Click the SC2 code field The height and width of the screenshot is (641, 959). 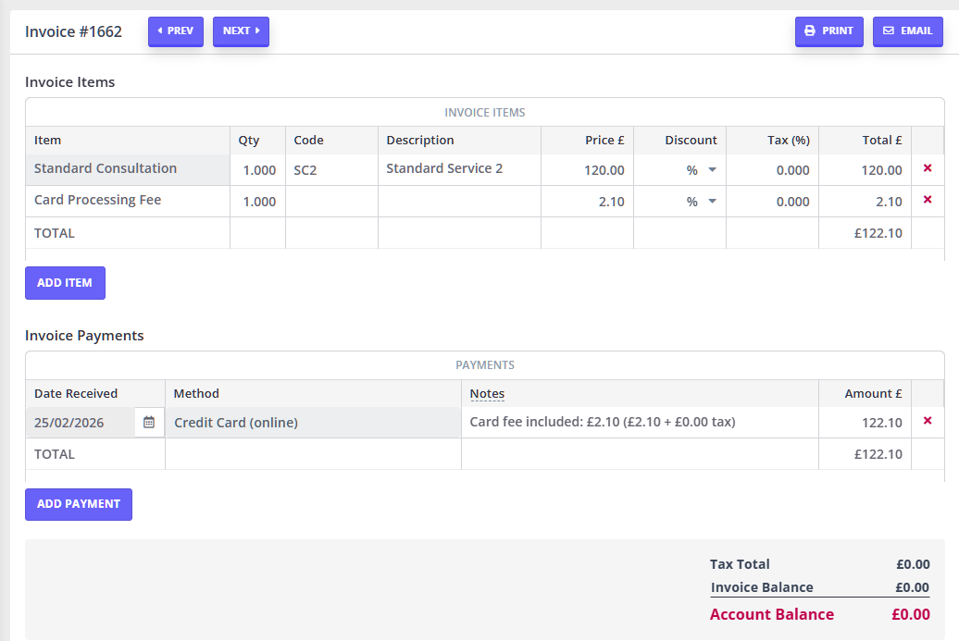point(331,170)
